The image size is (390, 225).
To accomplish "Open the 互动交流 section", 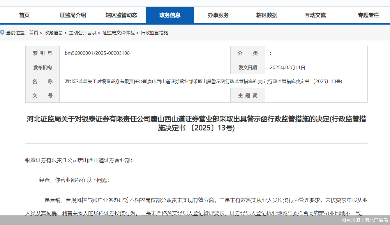I will (x=315, y=15).
